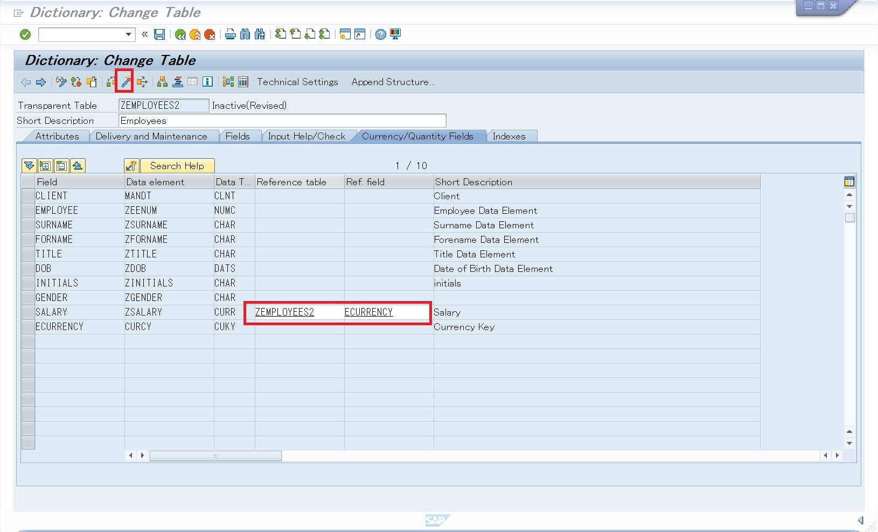Click the green Enter checkmark icon
The height and width of the screenshot is (532, 878).
(25, 34)
